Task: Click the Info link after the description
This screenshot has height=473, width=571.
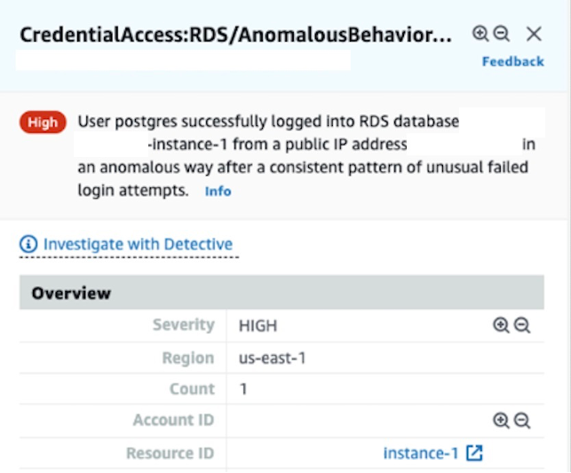Action: (218, 191)
